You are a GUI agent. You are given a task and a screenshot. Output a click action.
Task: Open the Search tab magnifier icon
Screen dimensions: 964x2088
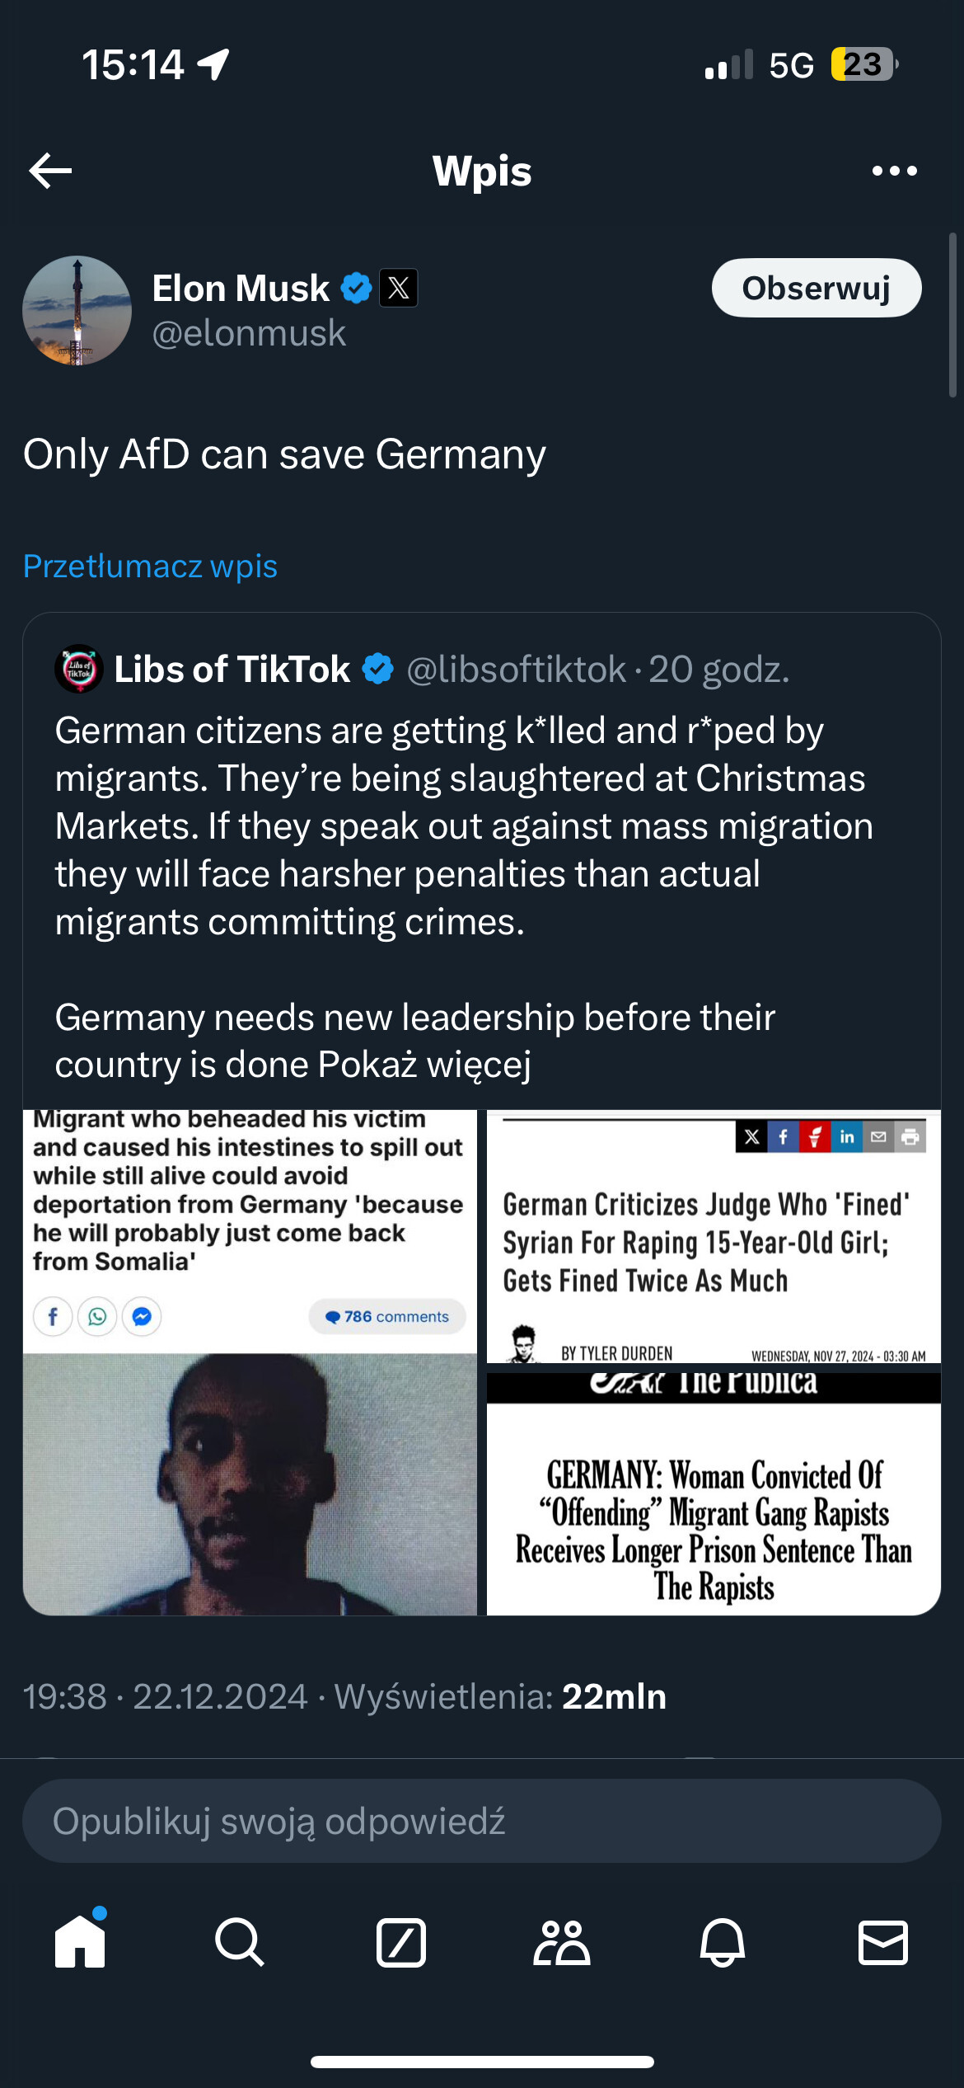tap(240, 1942)
